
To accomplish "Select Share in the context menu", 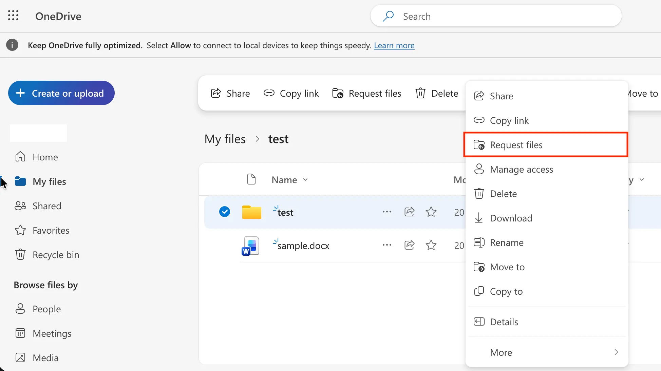I will pyautogui.click(x=547, y=96).
